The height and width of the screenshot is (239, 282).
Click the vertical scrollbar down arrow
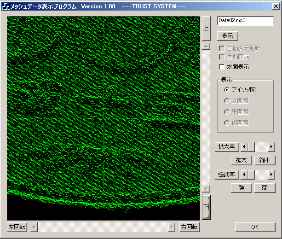pos(206,189)
